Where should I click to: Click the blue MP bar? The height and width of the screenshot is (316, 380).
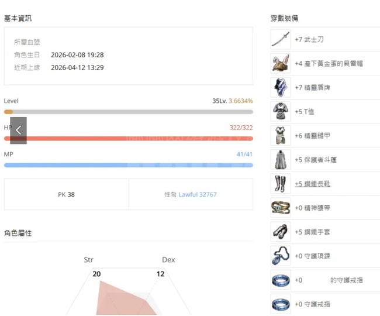click(x=129, y=165)
